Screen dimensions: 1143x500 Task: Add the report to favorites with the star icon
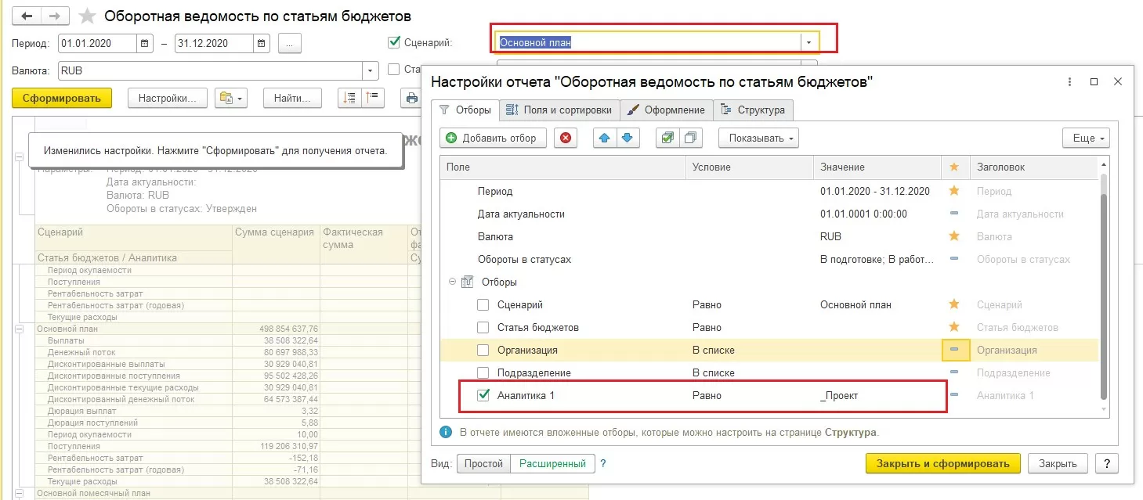tap(88, 16)
